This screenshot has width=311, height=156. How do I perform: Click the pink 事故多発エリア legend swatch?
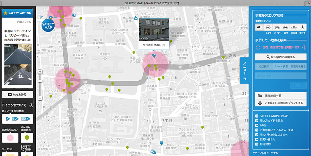10,138
